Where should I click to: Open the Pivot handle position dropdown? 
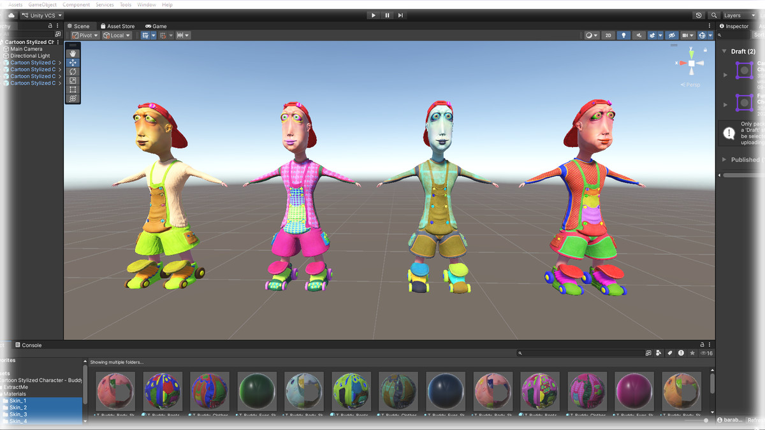[85, 36]
